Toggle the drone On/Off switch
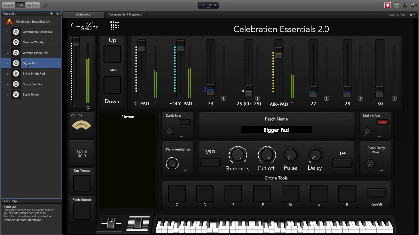The image size is (419, 235). [x=376, y=193]
